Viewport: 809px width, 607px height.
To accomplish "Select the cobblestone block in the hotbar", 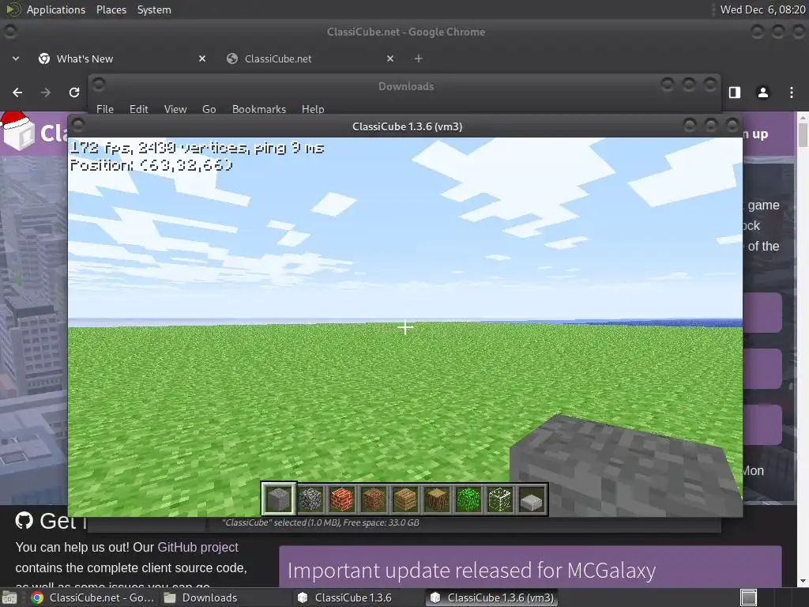I will click(x=310, y=499).
